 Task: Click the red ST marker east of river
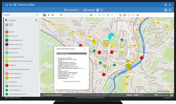coord(142,58)
